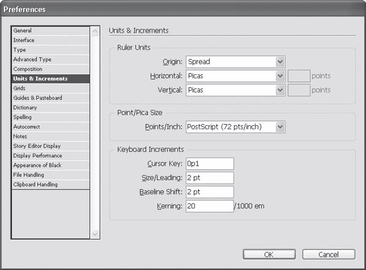The height and width of the screenshot is (270, 366).
Task: Expand the Vertical ruler units dropdown
Action: [x=235, y=90]
